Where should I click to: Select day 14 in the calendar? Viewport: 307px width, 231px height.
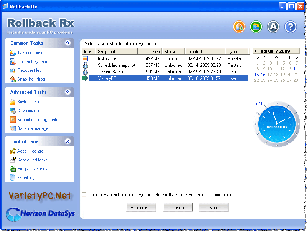click(296, 69)
